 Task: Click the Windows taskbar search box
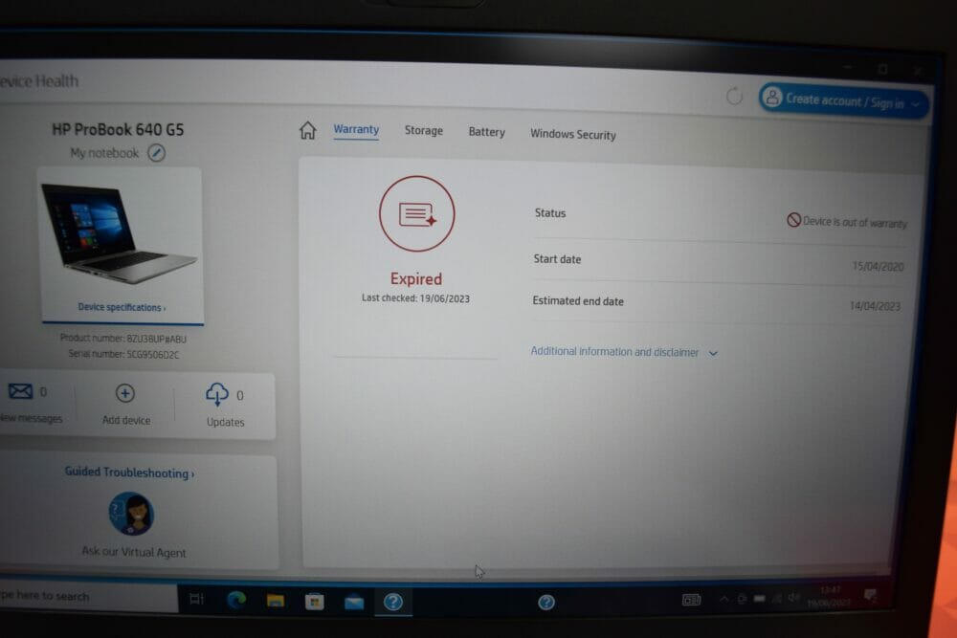point(88,596)
